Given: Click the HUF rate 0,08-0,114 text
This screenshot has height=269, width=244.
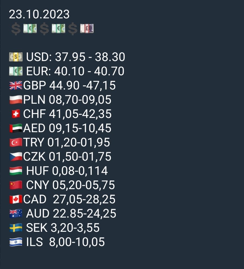Looking at the screenshot, I should click(80, 171).
